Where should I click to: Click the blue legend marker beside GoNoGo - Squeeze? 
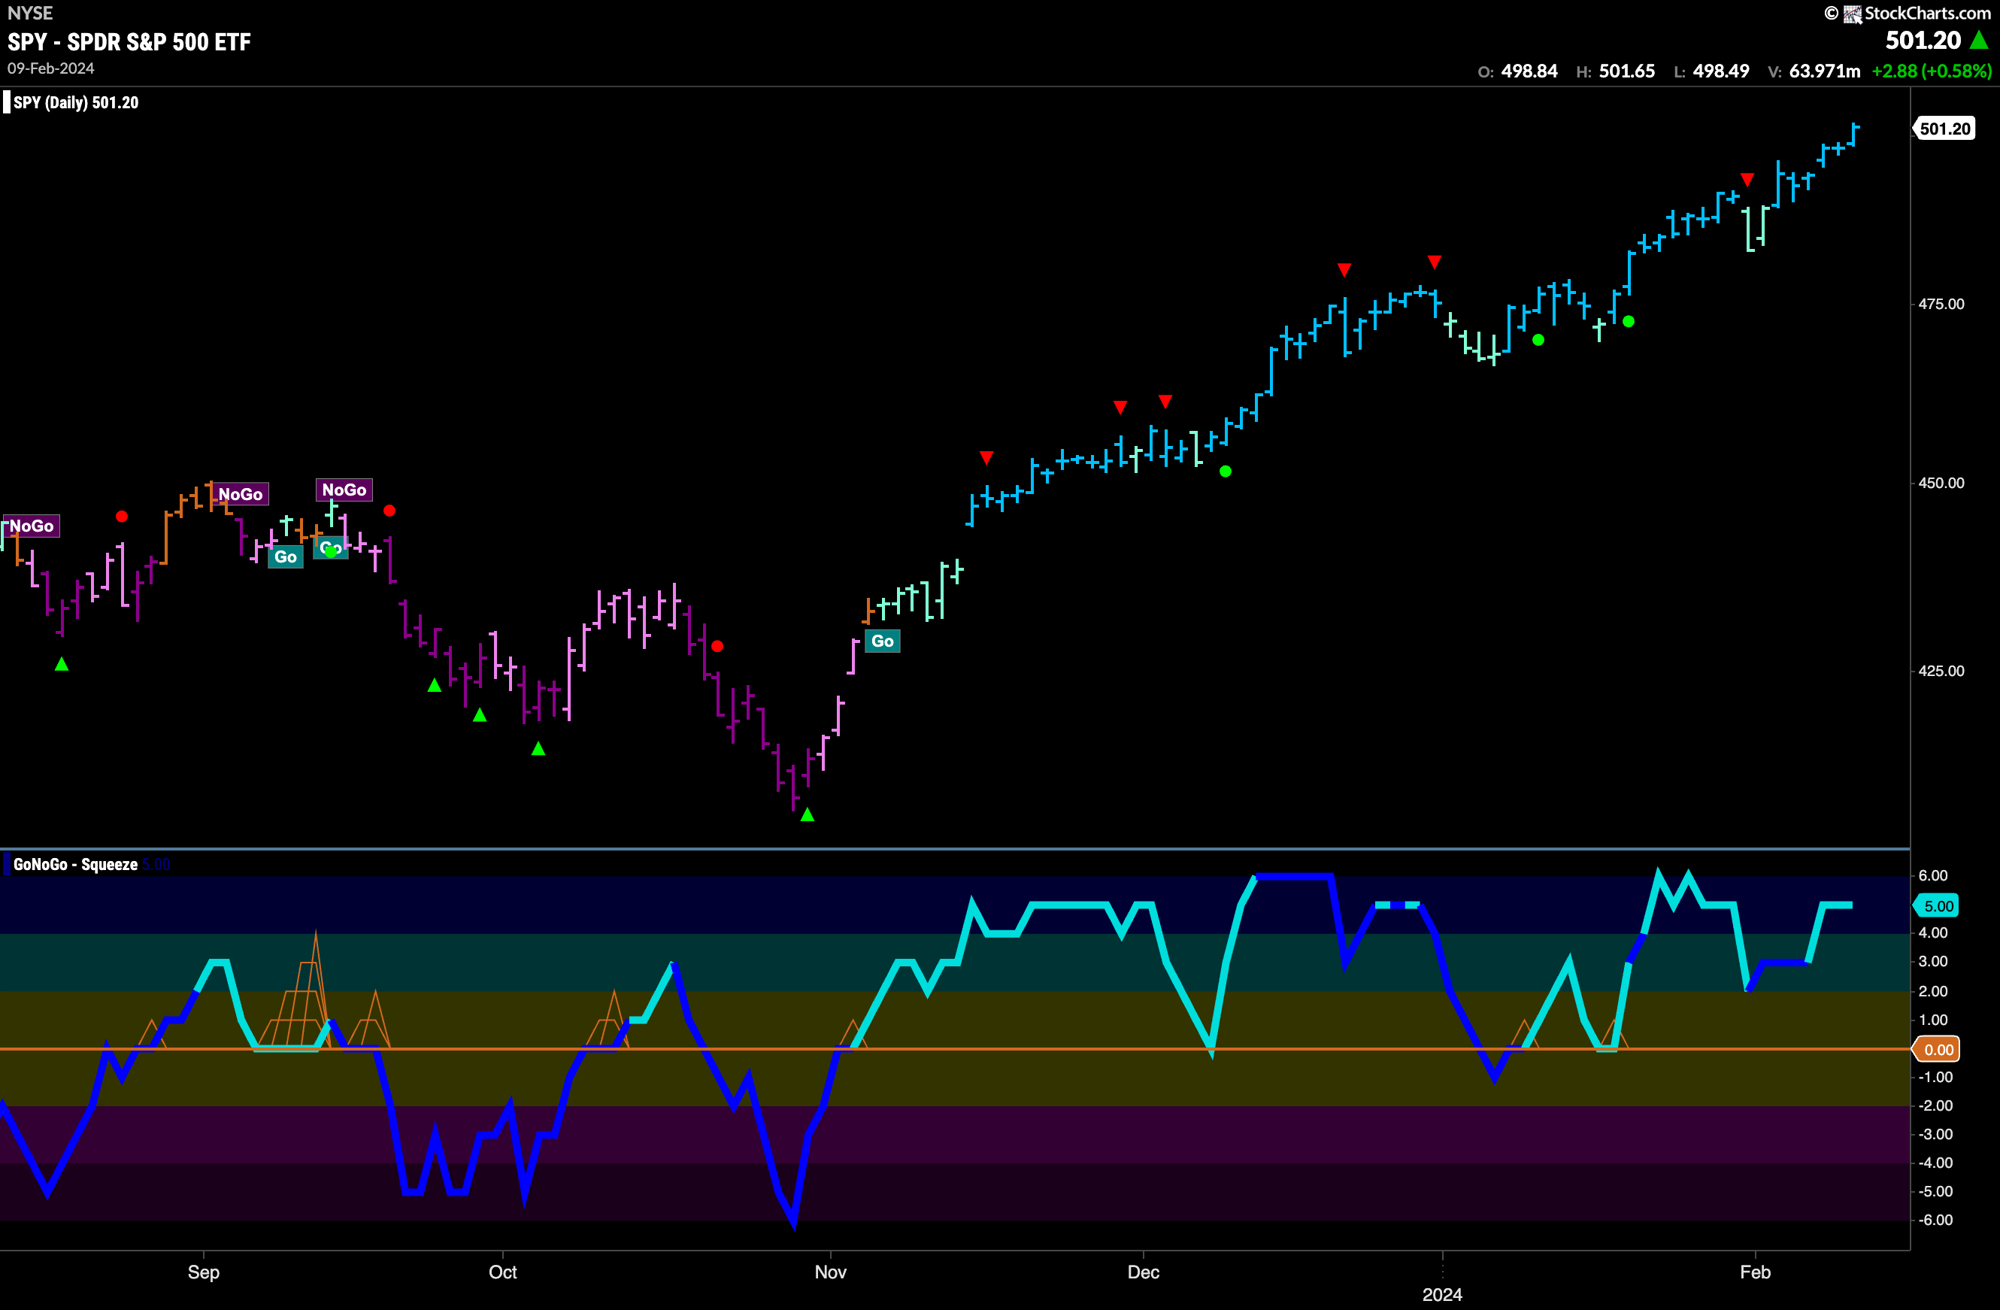click(7, 864)
